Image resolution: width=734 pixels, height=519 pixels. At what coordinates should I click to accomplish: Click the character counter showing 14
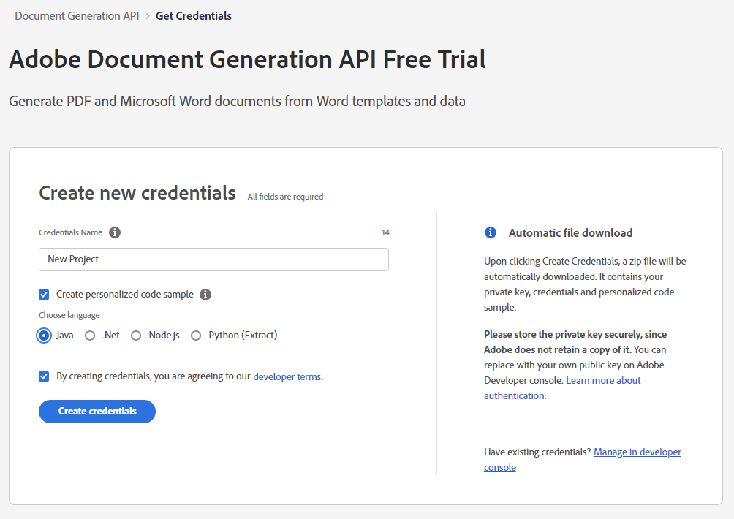[x=385, y=232]
